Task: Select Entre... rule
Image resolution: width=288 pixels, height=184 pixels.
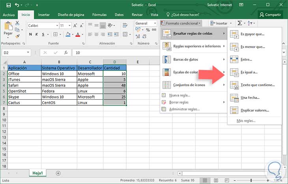Action: (x=254, y=59)
